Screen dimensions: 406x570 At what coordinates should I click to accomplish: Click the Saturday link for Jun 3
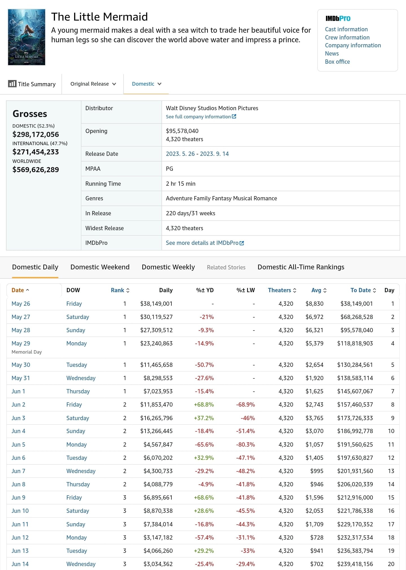78,418
